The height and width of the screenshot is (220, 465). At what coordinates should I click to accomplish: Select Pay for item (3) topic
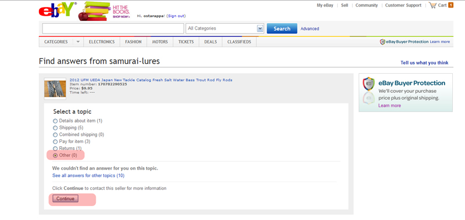[x=55, y=142]
